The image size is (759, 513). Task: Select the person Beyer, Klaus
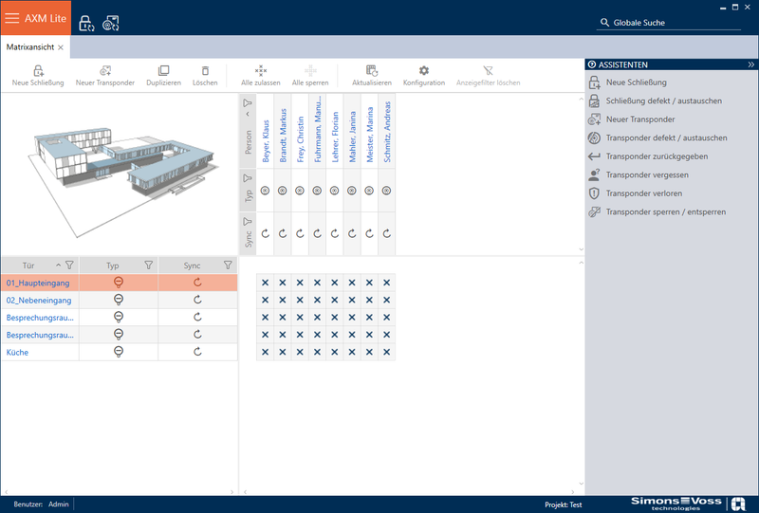point(266,141)
